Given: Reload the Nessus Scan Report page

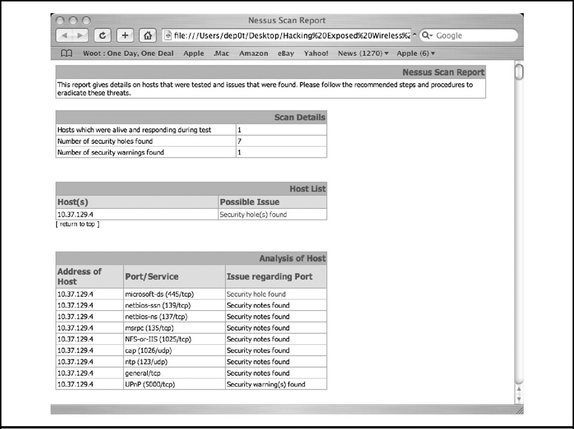Looking at the screenshot, I should (103, 36).
